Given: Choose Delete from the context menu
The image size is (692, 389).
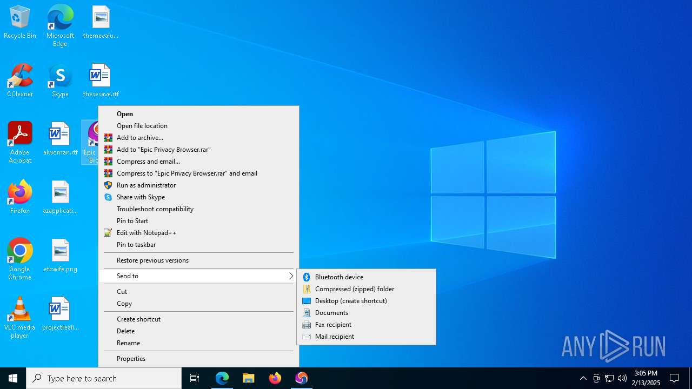Looking at the screenshot, I should click(x=198, y=331).
